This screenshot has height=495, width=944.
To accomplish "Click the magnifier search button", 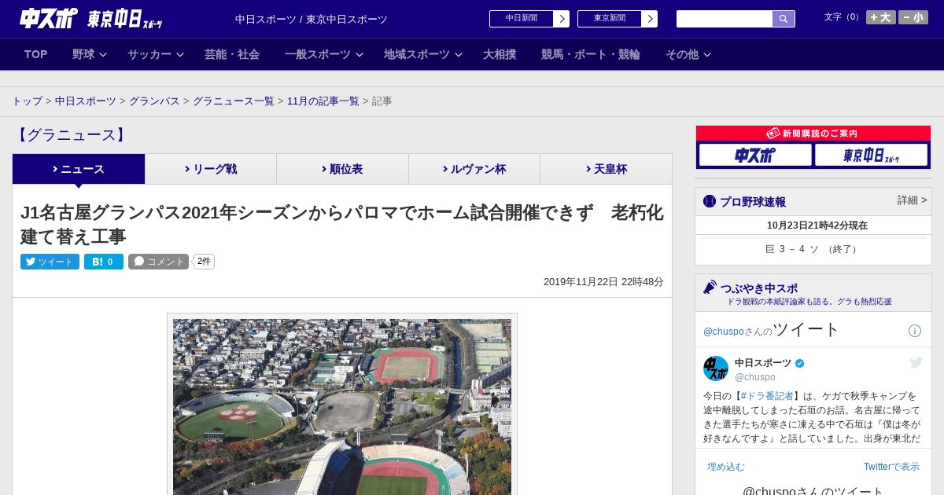I will 784,19.
